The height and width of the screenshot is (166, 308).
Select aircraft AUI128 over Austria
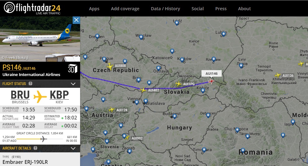click(x=111, y=110)
